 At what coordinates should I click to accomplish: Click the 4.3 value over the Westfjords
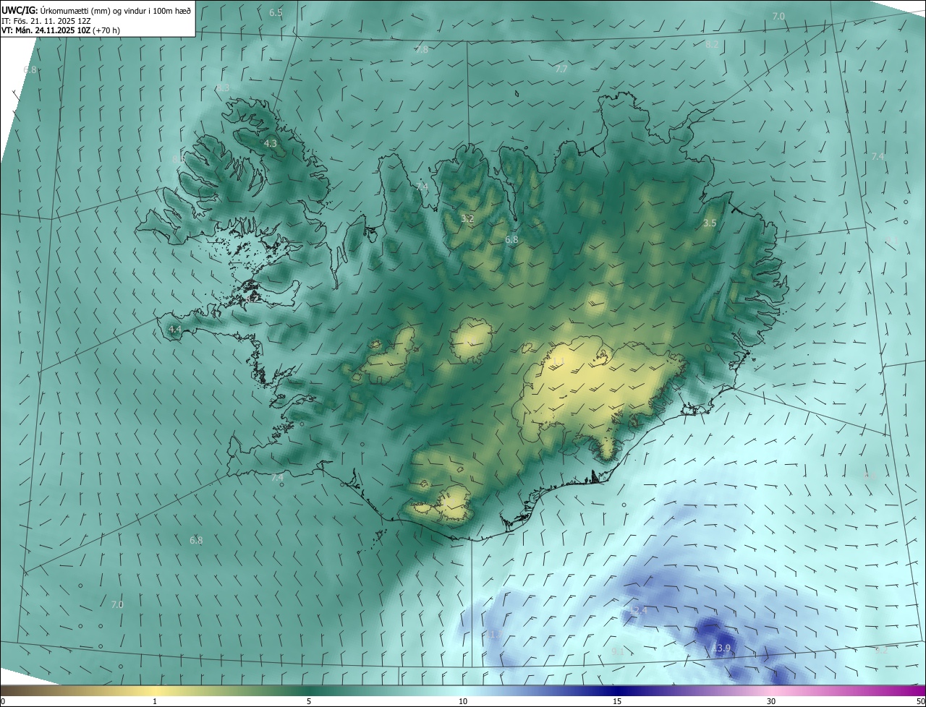[270, 144]
